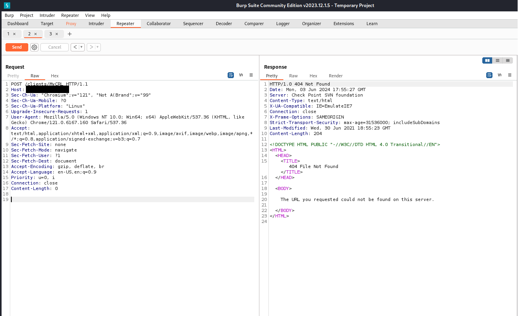The height and width of the screenshot is (316, 518).
Task: Toggle response message wrap icon
Action: [489, 75]
